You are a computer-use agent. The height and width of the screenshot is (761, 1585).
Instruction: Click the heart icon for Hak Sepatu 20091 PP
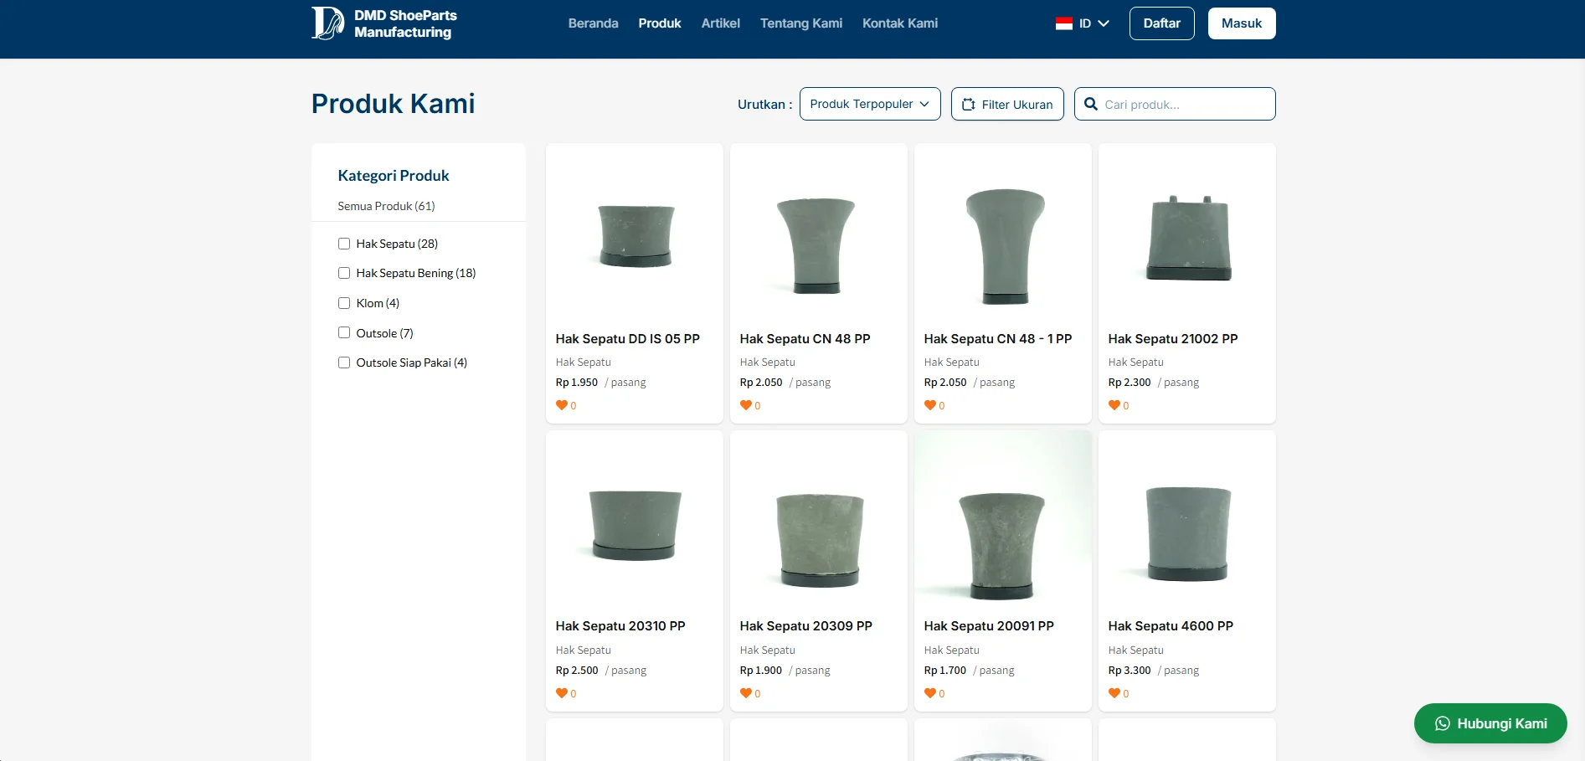point(930,693)
